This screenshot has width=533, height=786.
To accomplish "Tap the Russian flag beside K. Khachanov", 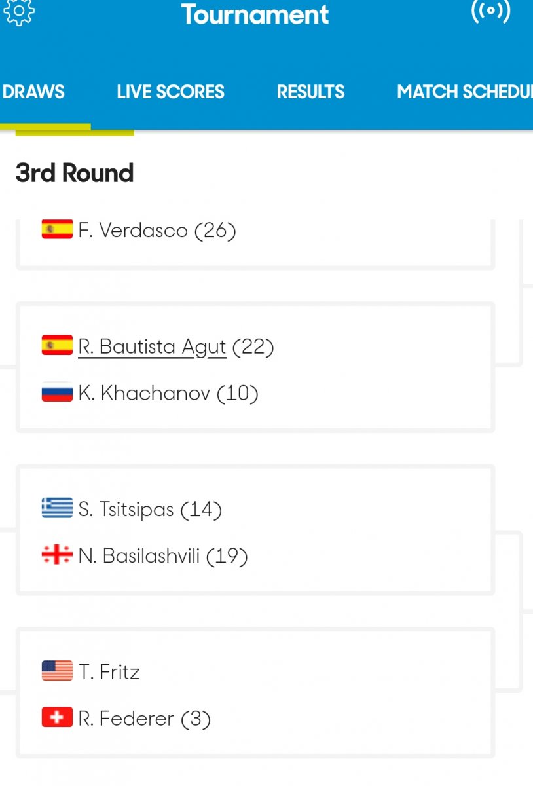I will (x=57, y=392).
